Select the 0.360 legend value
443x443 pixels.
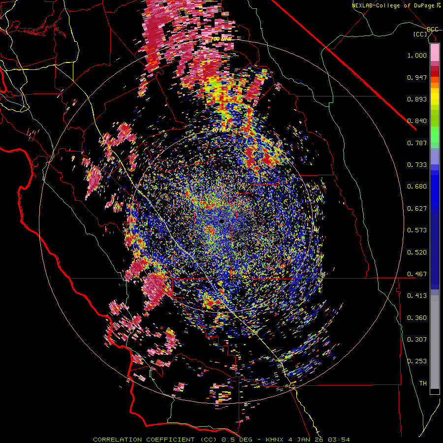[x=417, y=318]
